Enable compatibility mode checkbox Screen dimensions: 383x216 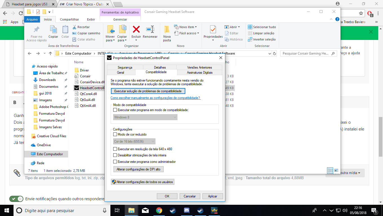pos(115,110)
